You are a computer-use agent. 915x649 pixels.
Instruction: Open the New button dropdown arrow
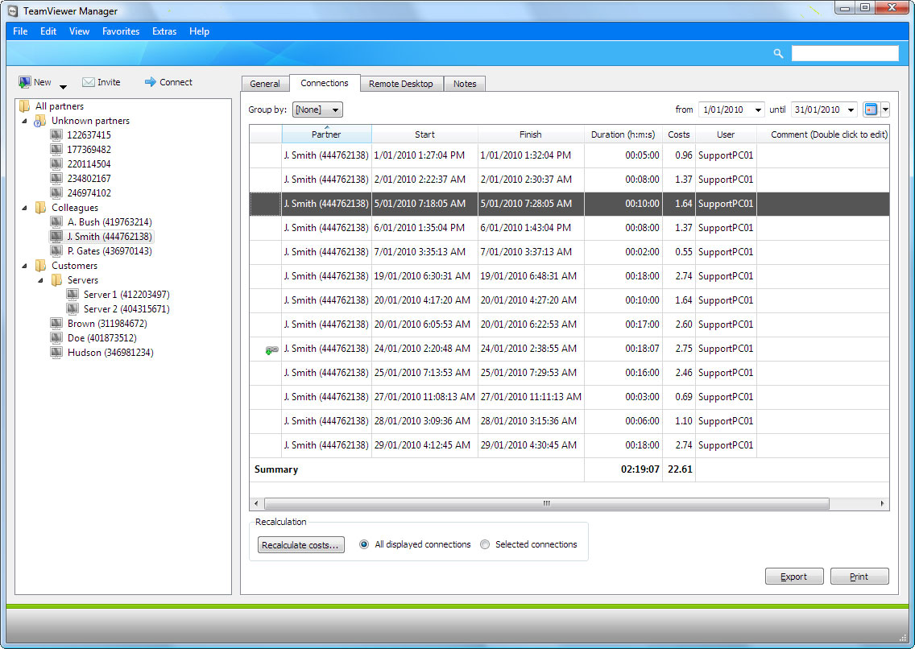pyautogui.click(x=63, y=87)
